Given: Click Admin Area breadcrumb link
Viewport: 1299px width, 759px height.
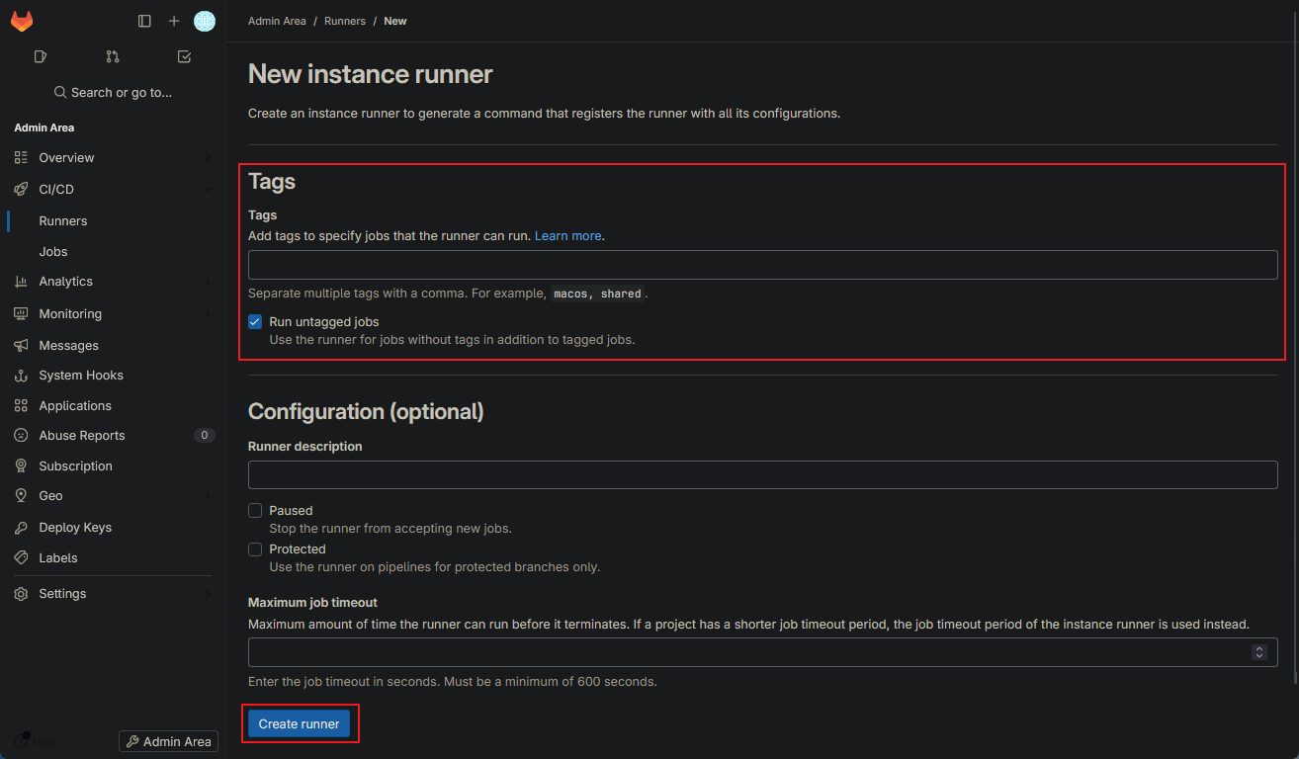Looking at the screenshot, I should (x=277, y=21).
